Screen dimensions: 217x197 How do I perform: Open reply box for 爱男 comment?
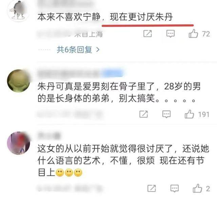pyautogui.click(x=166, y=114)
